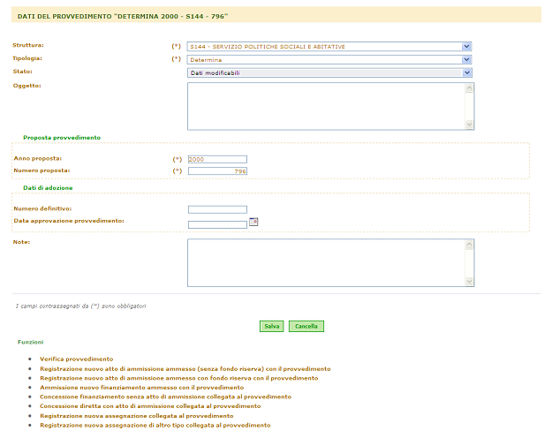Open Registrazione nuovo atto senza fondo riserva
The image size is (552, 446).
point(185,369)
